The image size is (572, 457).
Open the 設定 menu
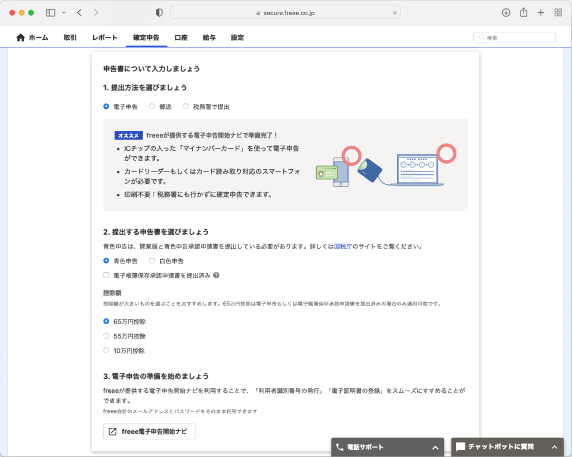point(237,37)
